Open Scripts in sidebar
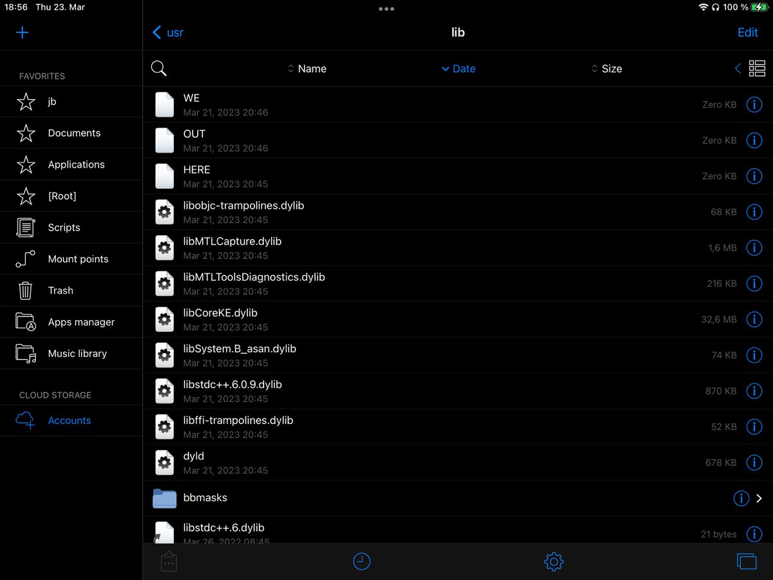Screen dimensions: 773x580 (71, 227)
